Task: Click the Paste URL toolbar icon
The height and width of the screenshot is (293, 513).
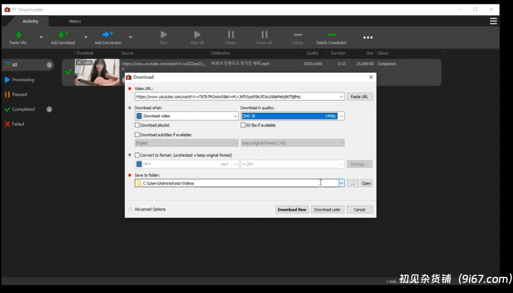Action: point(18,35)
